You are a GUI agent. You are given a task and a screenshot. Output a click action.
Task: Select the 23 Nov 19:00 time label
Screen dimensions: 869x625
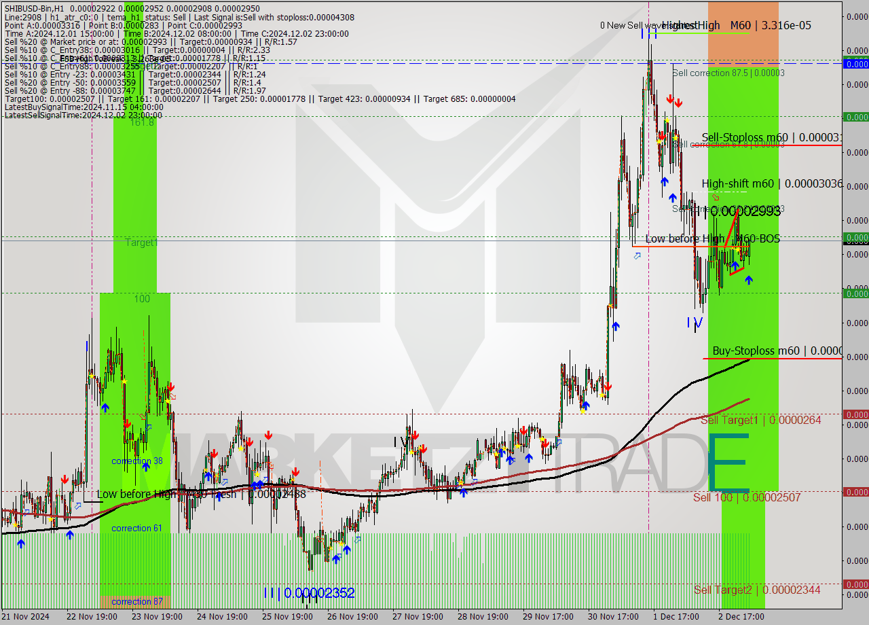click(x=155, y=617)
